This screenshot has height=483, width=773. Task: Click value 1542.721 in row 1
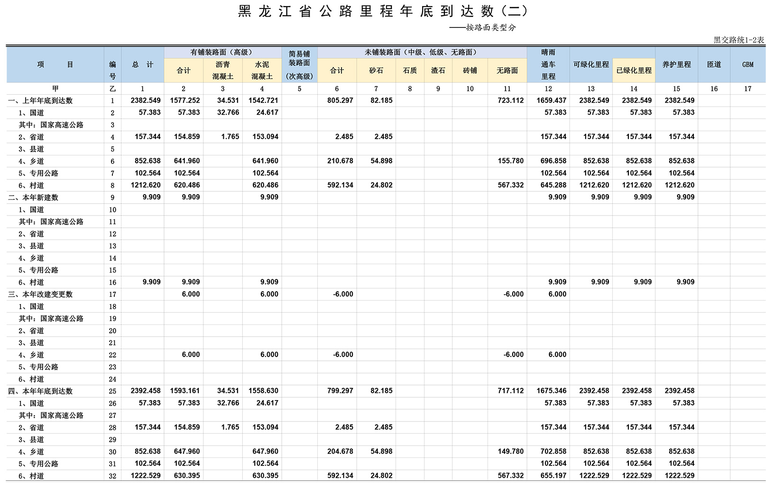point(263,100)
